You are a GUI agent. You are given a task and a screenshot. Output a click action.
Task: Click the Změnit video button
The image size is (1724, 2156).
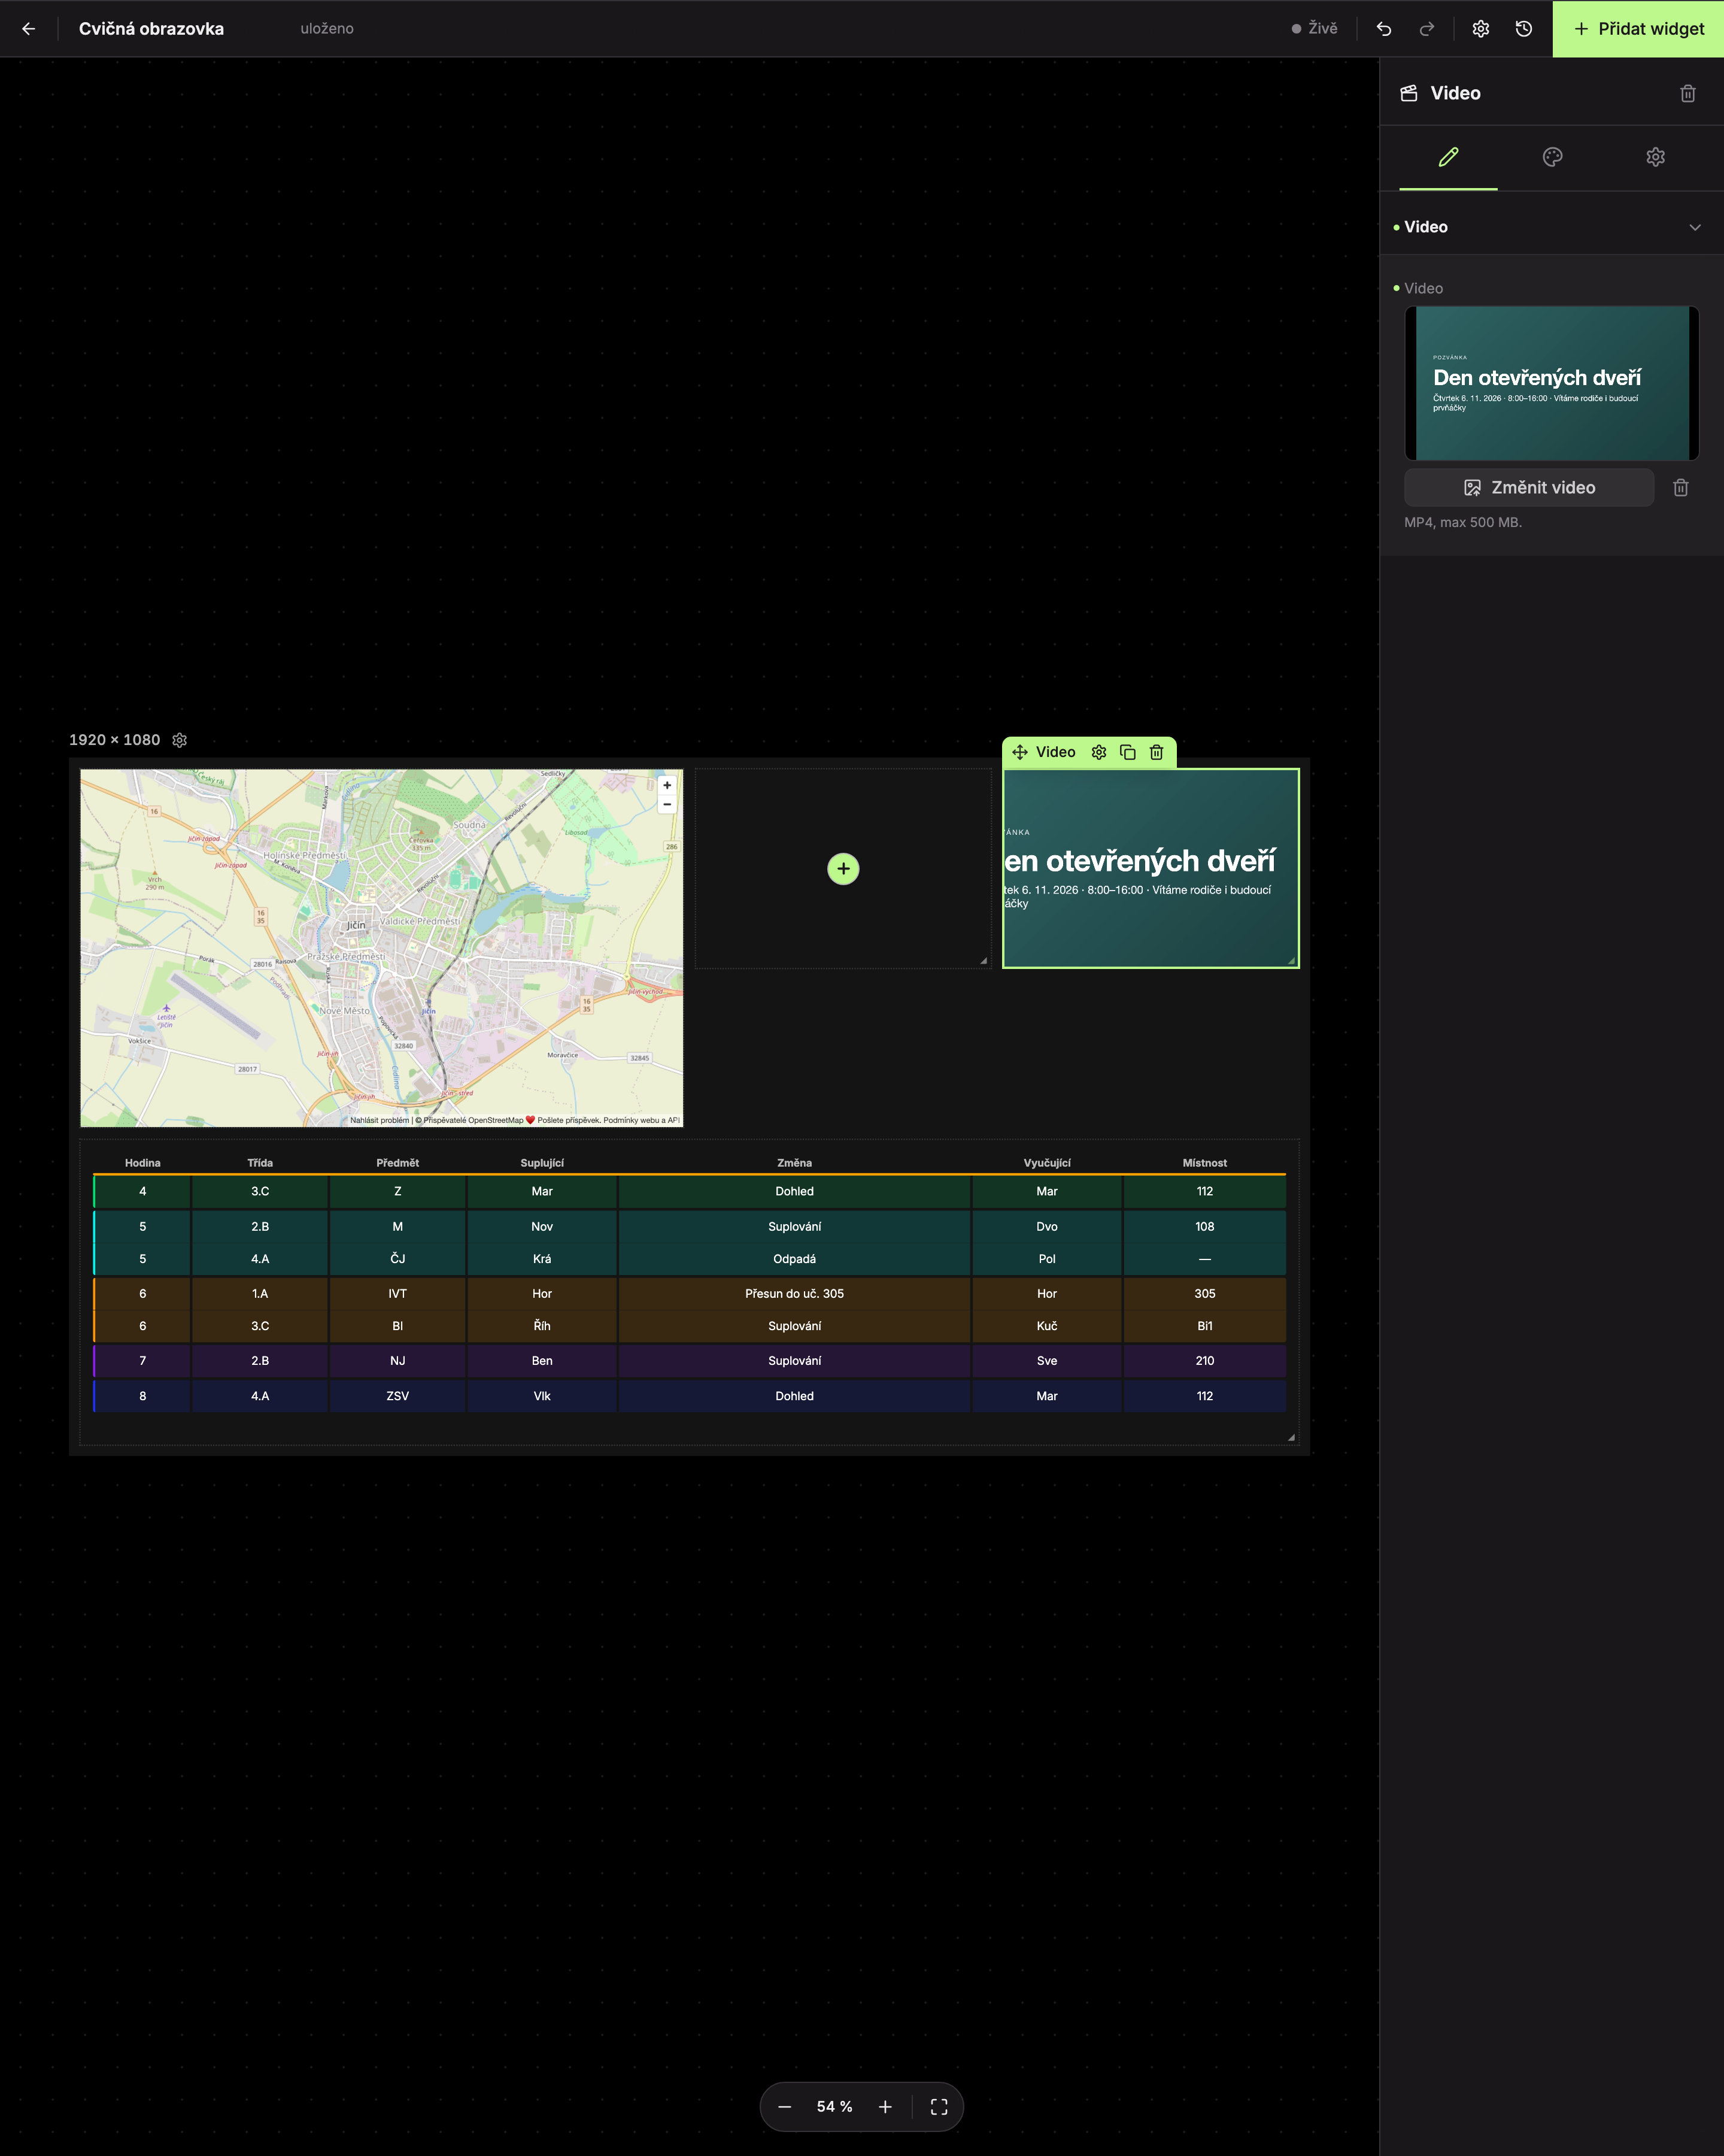click(x=1528, y=488)
